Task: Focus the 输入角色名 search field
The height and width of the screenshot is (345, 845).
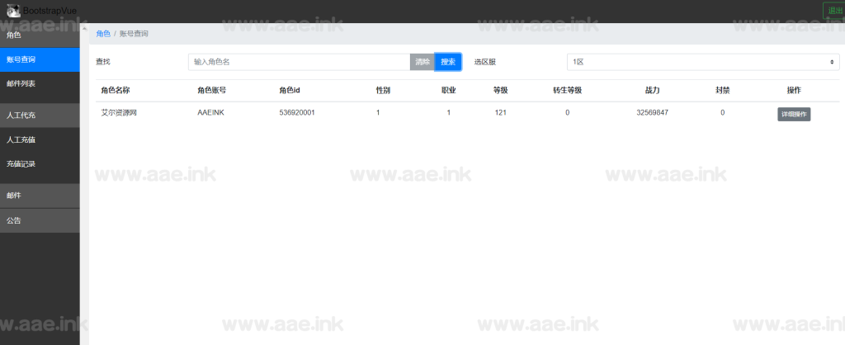Action: (299, 62)
